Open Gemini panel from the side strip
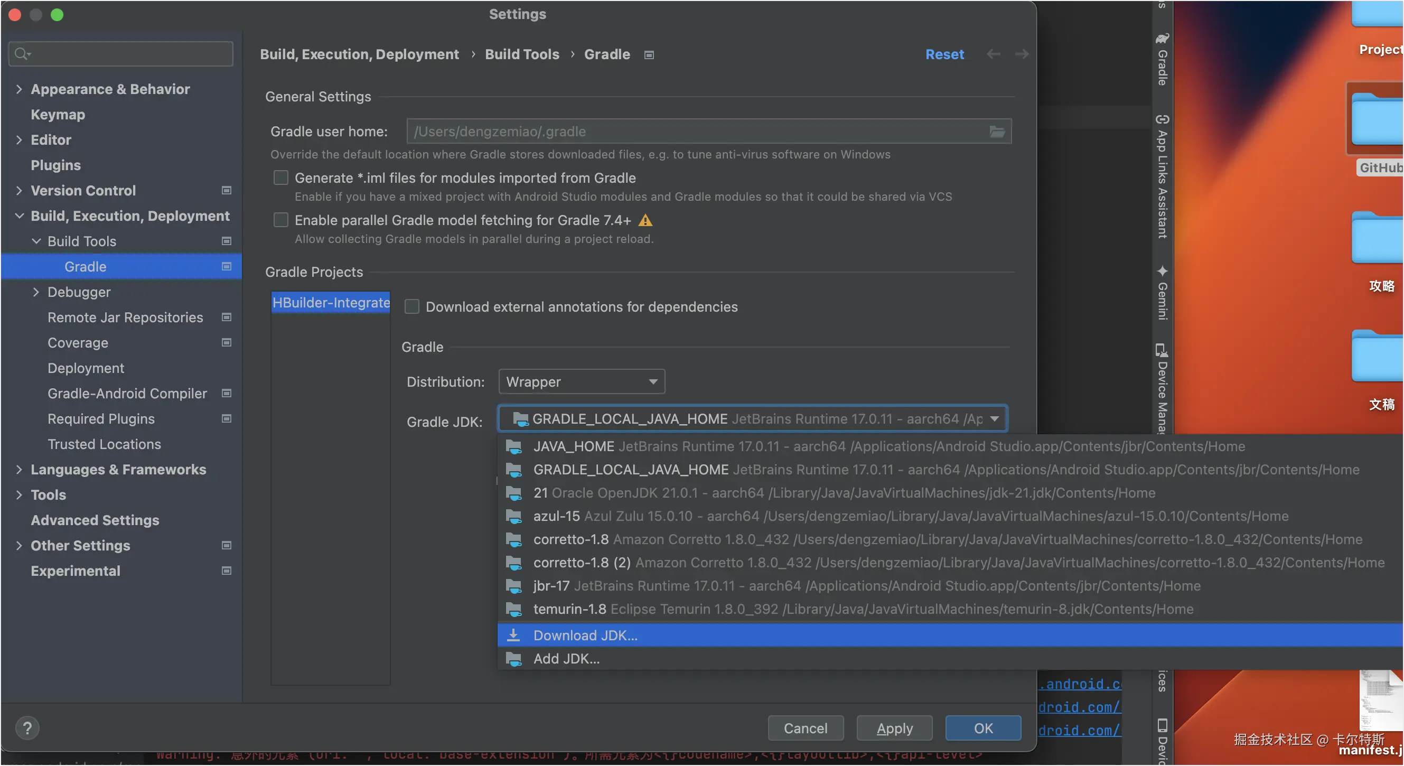The height and width of the screenshot is (766, 1404). tap(1162, 293)
